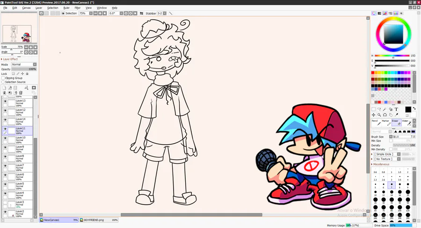Select the Water brush tool
This screenshot has height=228, width=421.
pos(406,122)
